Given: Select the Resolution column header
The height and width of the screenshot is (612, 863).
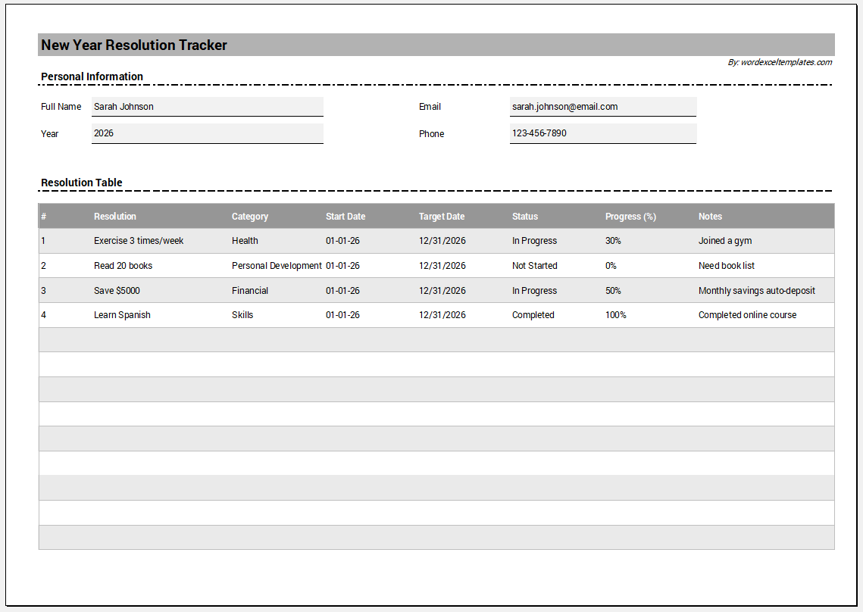Looking at the screenshot, I should (x=115, y=217).
